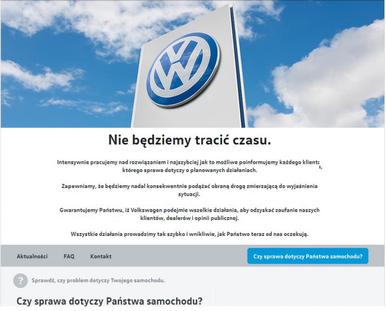
Task: Click the headline 'Nie będziemy tracić czasu.'
Action: tap(190, 140)
